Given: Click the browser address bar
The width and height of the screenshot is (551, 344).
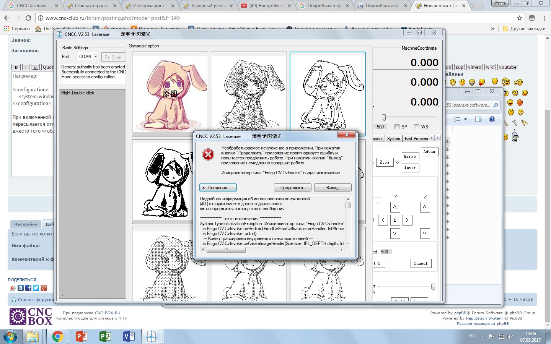Looking at the screenshot, I should pos(279,18).
